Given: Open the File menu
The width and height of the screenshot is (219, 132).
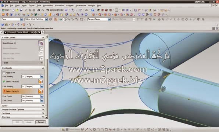Looking at the screenshot, I should click(x=6, y=5).
